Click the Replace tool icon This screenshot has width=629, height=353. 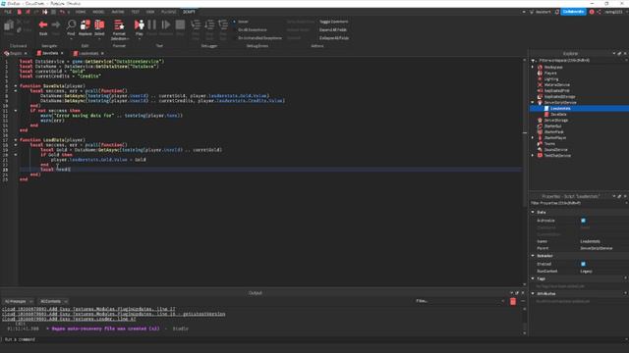[86, 25]
